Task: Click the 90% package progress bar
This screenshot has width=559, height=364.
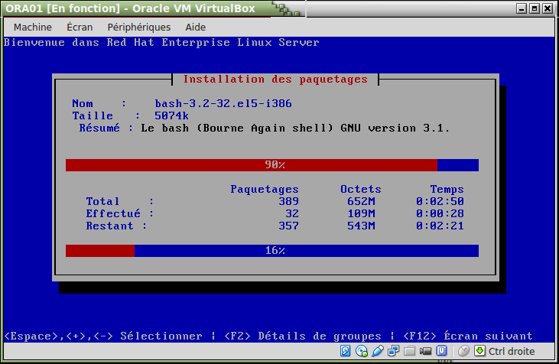Action: coord(272,165)
